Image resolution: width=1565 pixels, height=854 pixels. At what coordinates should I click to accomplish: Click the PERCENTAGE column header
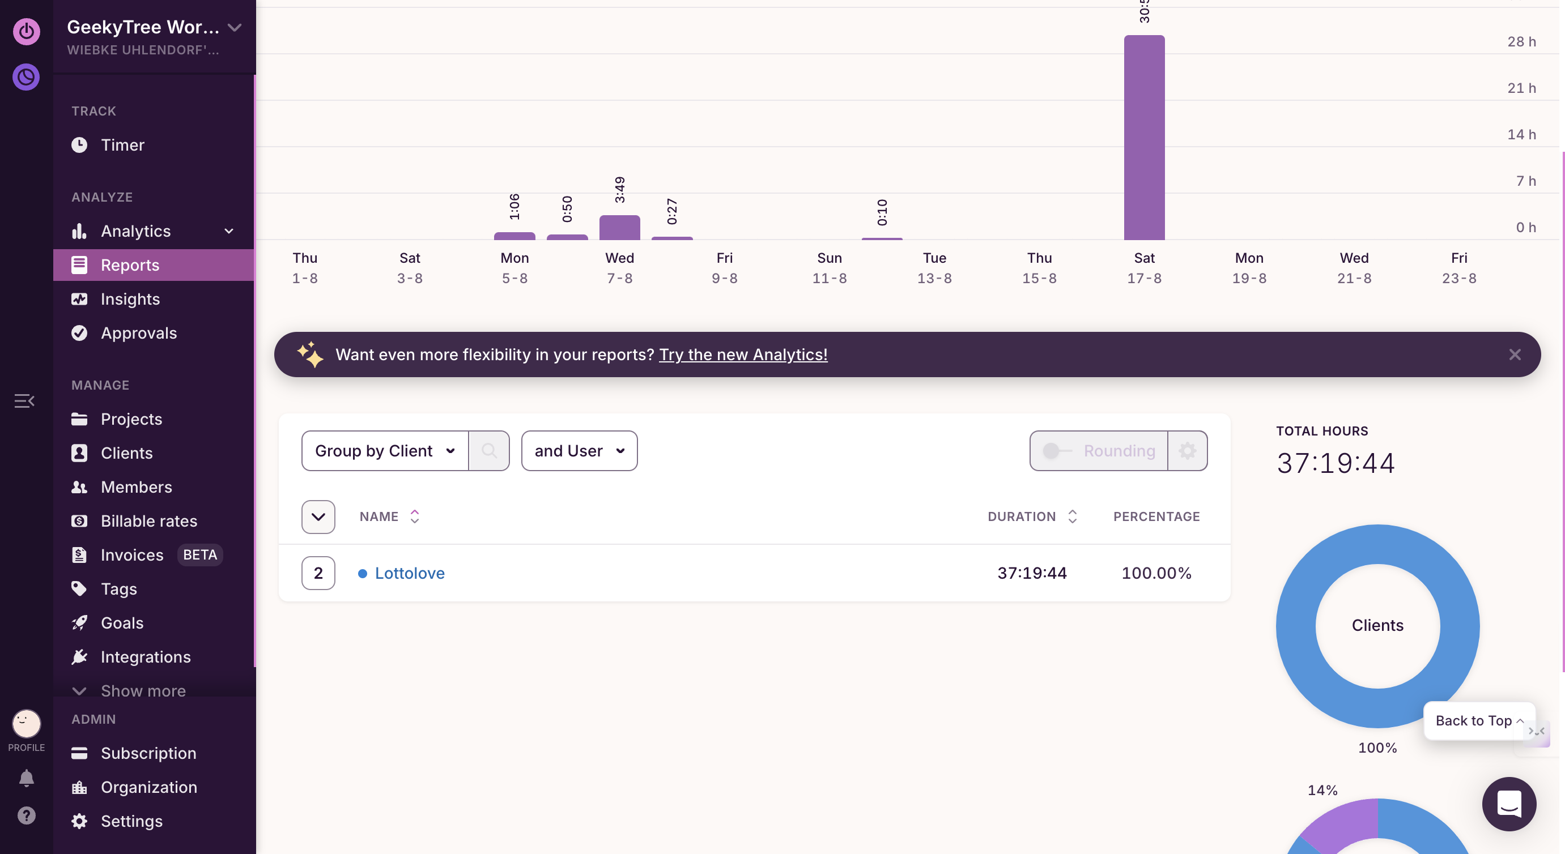[x=1156, y=517]
